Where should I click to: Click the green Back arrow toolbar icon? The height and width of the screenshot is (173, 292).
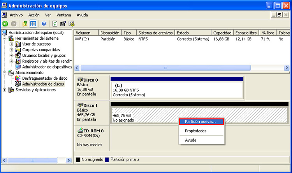5,24
